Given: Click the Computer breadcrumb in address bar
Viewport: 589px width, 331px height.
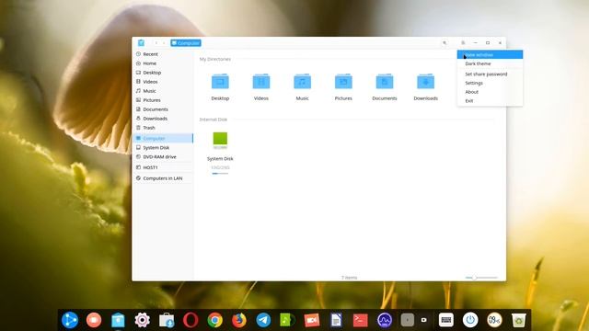Looking at the screenshot, I should (x=186, y=43).
